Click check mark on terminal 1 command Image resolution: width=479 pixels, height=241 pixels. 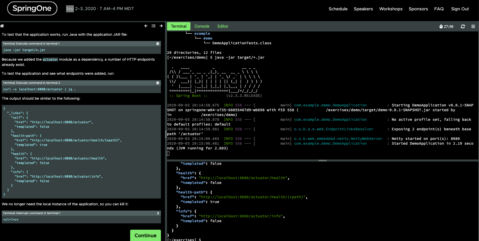click(x=158, y=44)
